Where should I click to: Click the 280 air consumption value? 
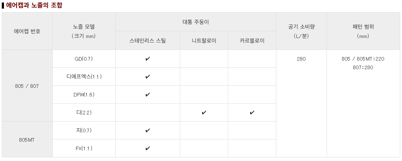(301, 59)
